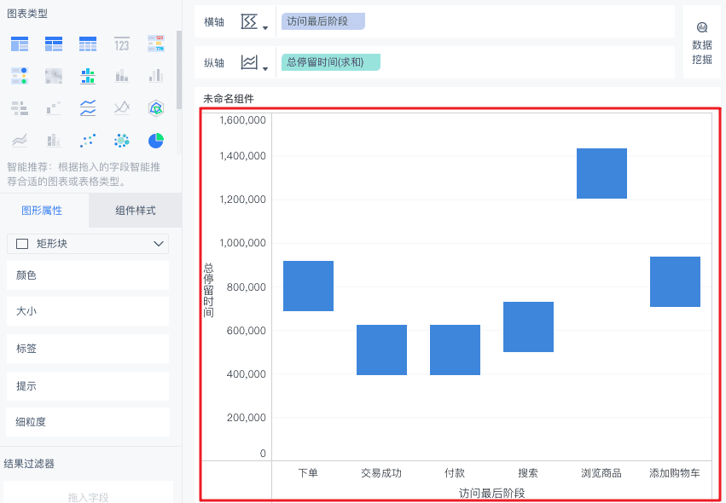This screenshot has height=503, width=726.
Task: Click the 总停留时间 y-axis title
Action: pyautogui.click(x=208, y=290)
